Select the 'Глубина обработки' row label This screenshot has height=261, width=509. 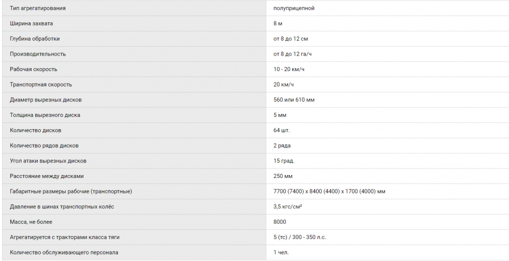(x=35, y=39)
